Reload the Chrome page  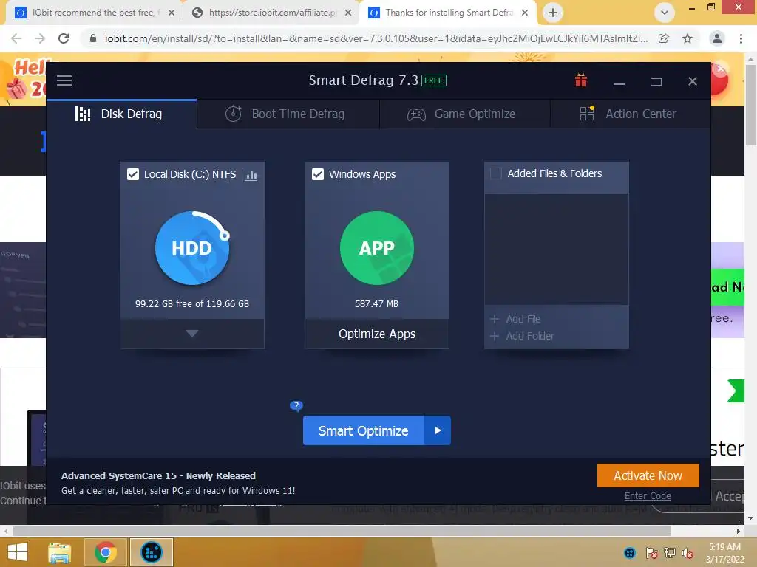[x=64, y=38]
